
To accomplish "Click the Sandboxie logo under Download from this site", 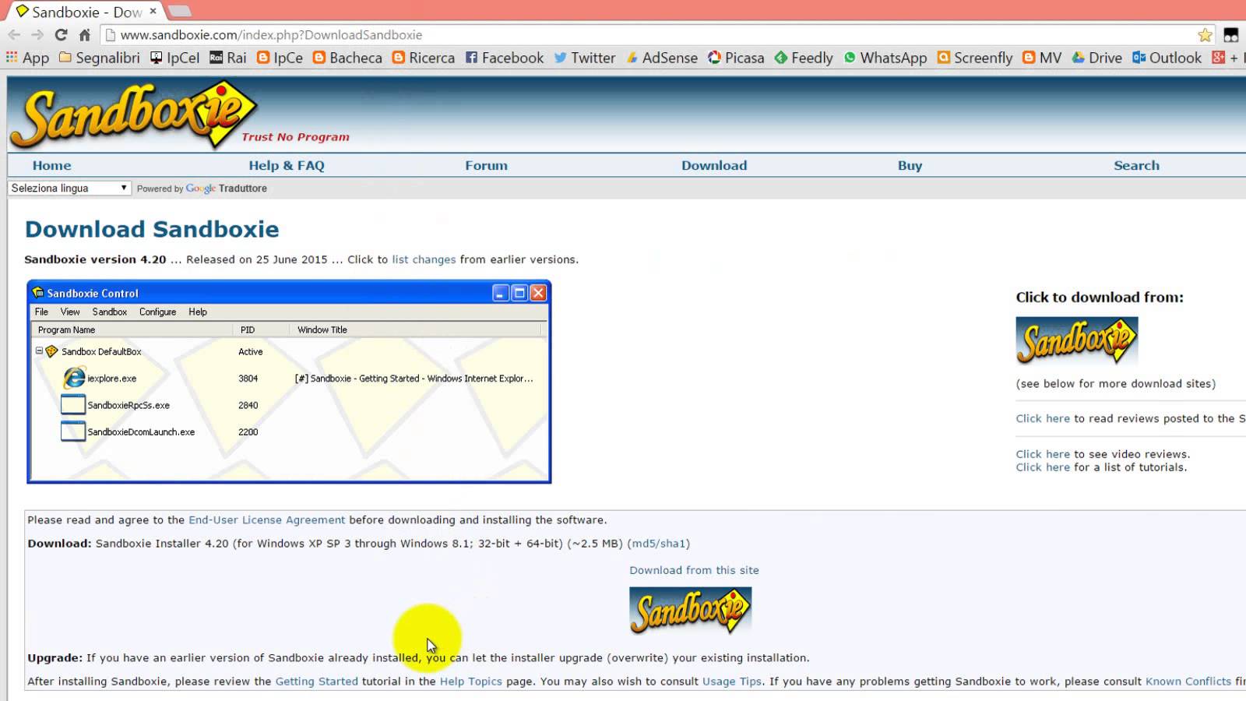I will pyautogui.click(x=691, y=610).
